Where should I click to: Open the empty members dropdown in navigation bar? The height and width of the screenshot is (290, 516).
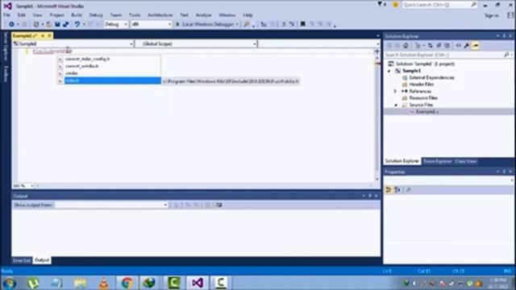319,43
